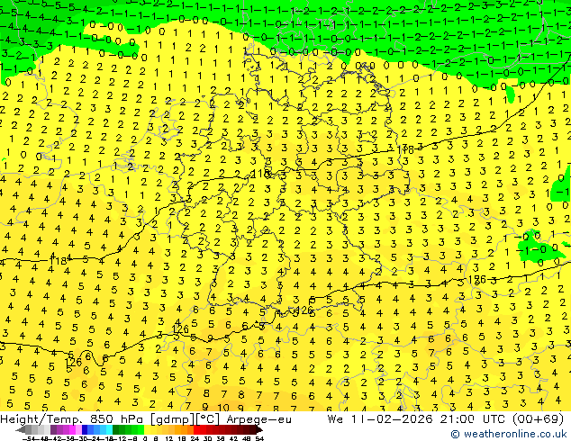This screenshot has width=571, height=441.
Task: Click the dark blue -30 segment of the color scale
Action: pyautogui.click(x=85, y=430)
